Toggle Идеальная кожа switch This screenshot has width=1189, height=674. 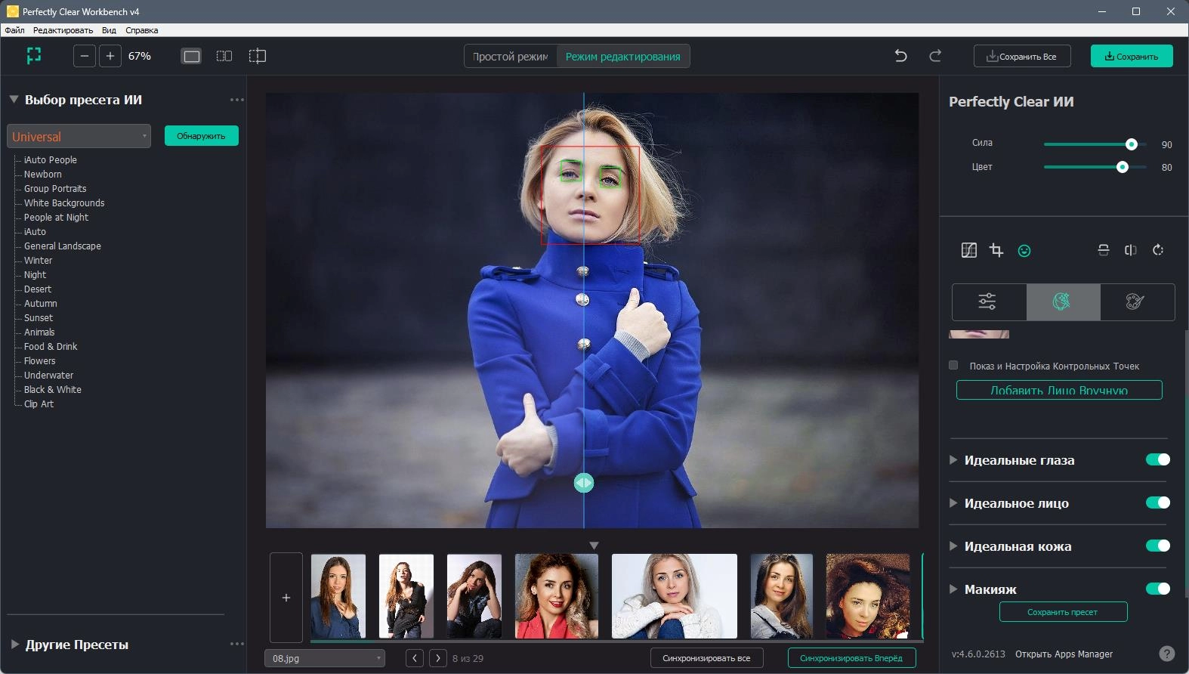(1158, 546)
